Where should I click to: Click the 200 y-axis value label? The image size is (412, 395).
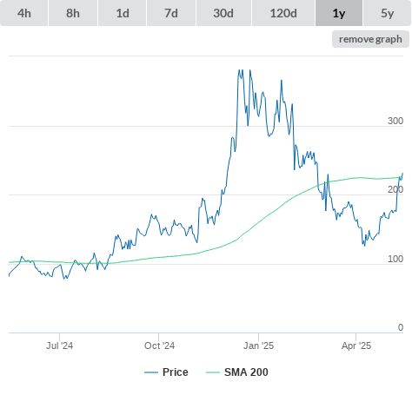coord(395,189)
